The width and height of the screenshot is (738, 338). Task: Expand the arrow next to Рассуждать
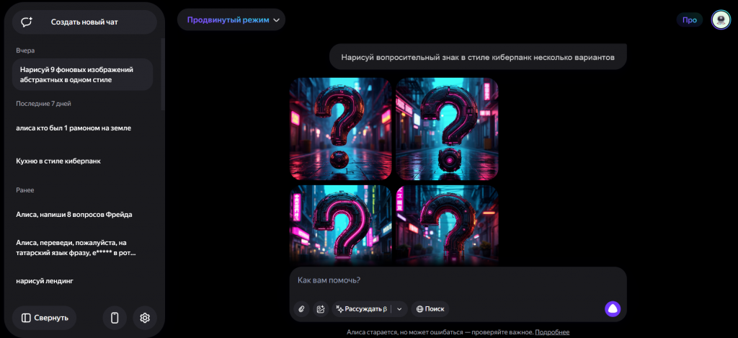399,309
